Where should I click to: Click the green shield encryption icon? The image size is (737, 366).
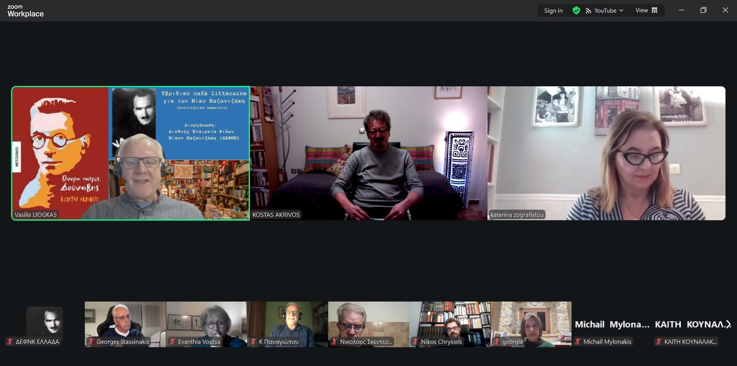(x=576, y=10)
